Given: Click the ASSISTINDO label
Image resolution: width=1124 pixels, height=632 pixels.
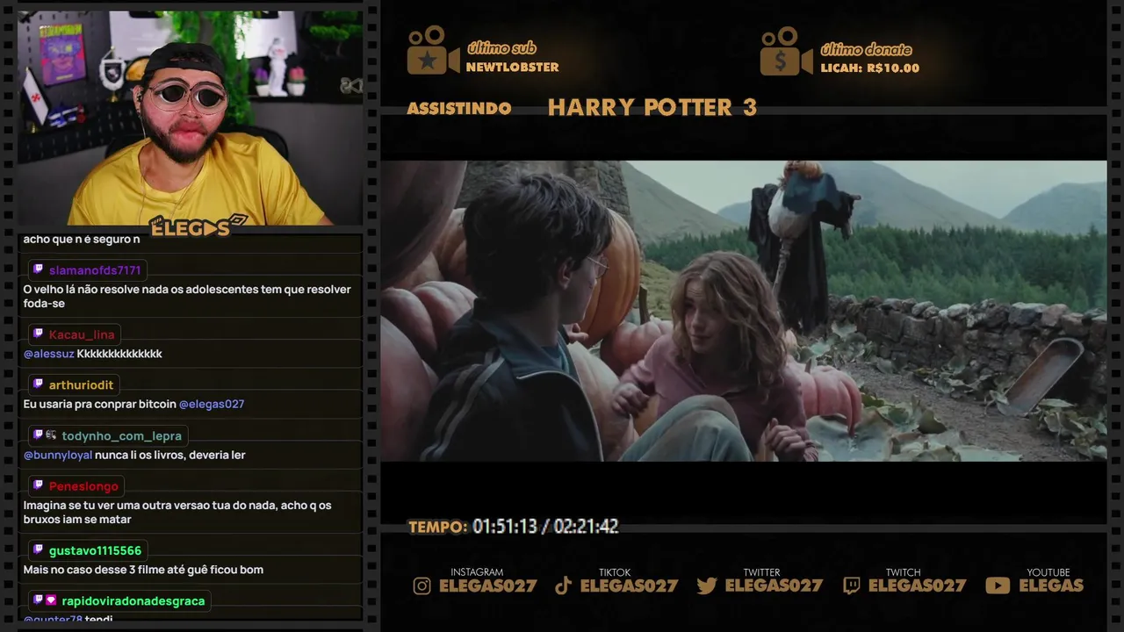Looking at the screenshot, I should click(x=459, y=109).
